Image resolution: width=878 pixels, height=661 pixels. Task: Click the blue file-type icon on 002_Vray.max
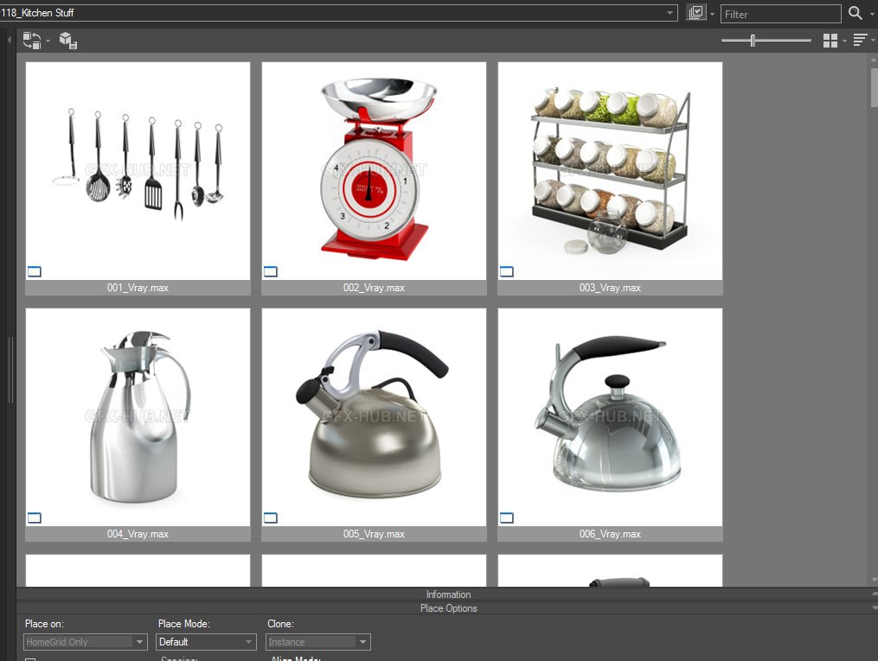[x=271, y=272]
